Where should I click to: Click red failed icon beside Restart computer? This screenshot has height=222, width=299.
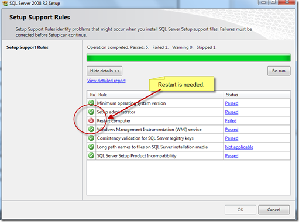[x=91, y=120]
